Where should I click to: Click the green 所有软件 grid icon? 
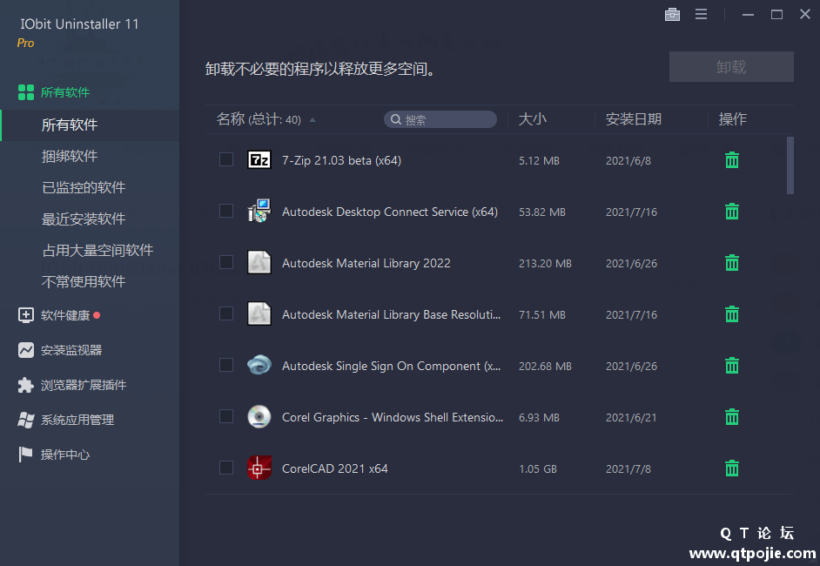pyautogui.click(x=25, y=92)
